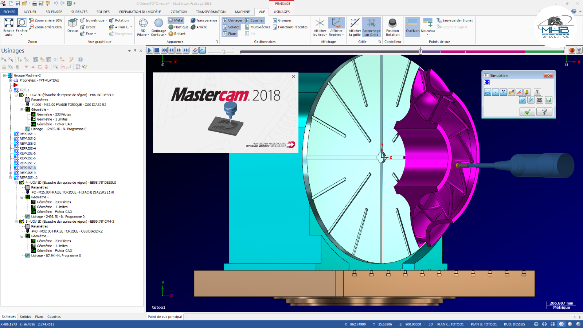Play the toolpath simulation
583x328 pixels.
click(x=149, y=50)
